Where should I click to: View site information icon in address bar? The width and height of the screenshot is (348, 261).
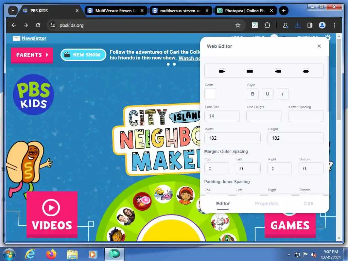(x=53, y=25)
